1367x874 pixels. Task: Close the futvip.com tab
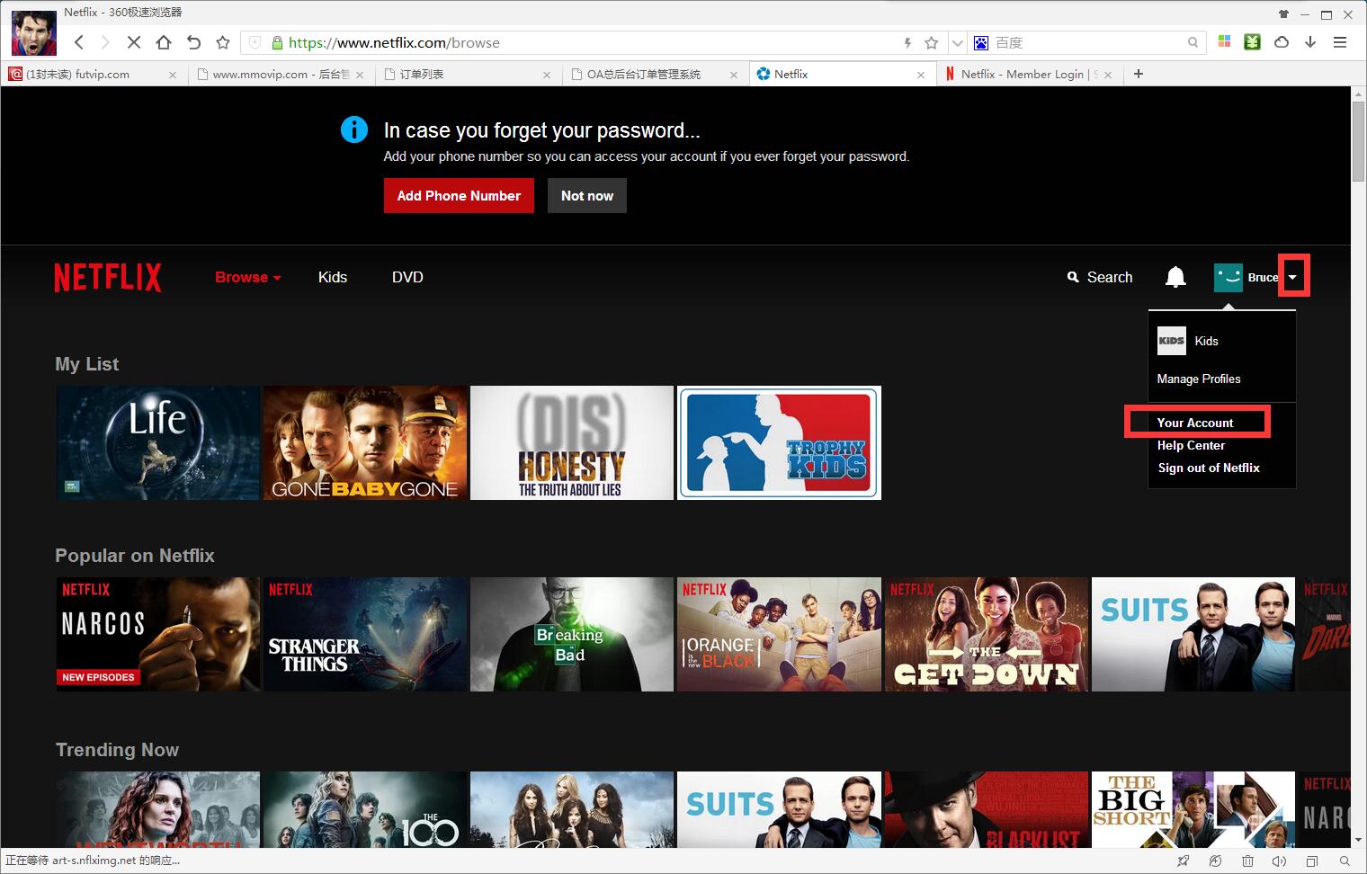173,75
